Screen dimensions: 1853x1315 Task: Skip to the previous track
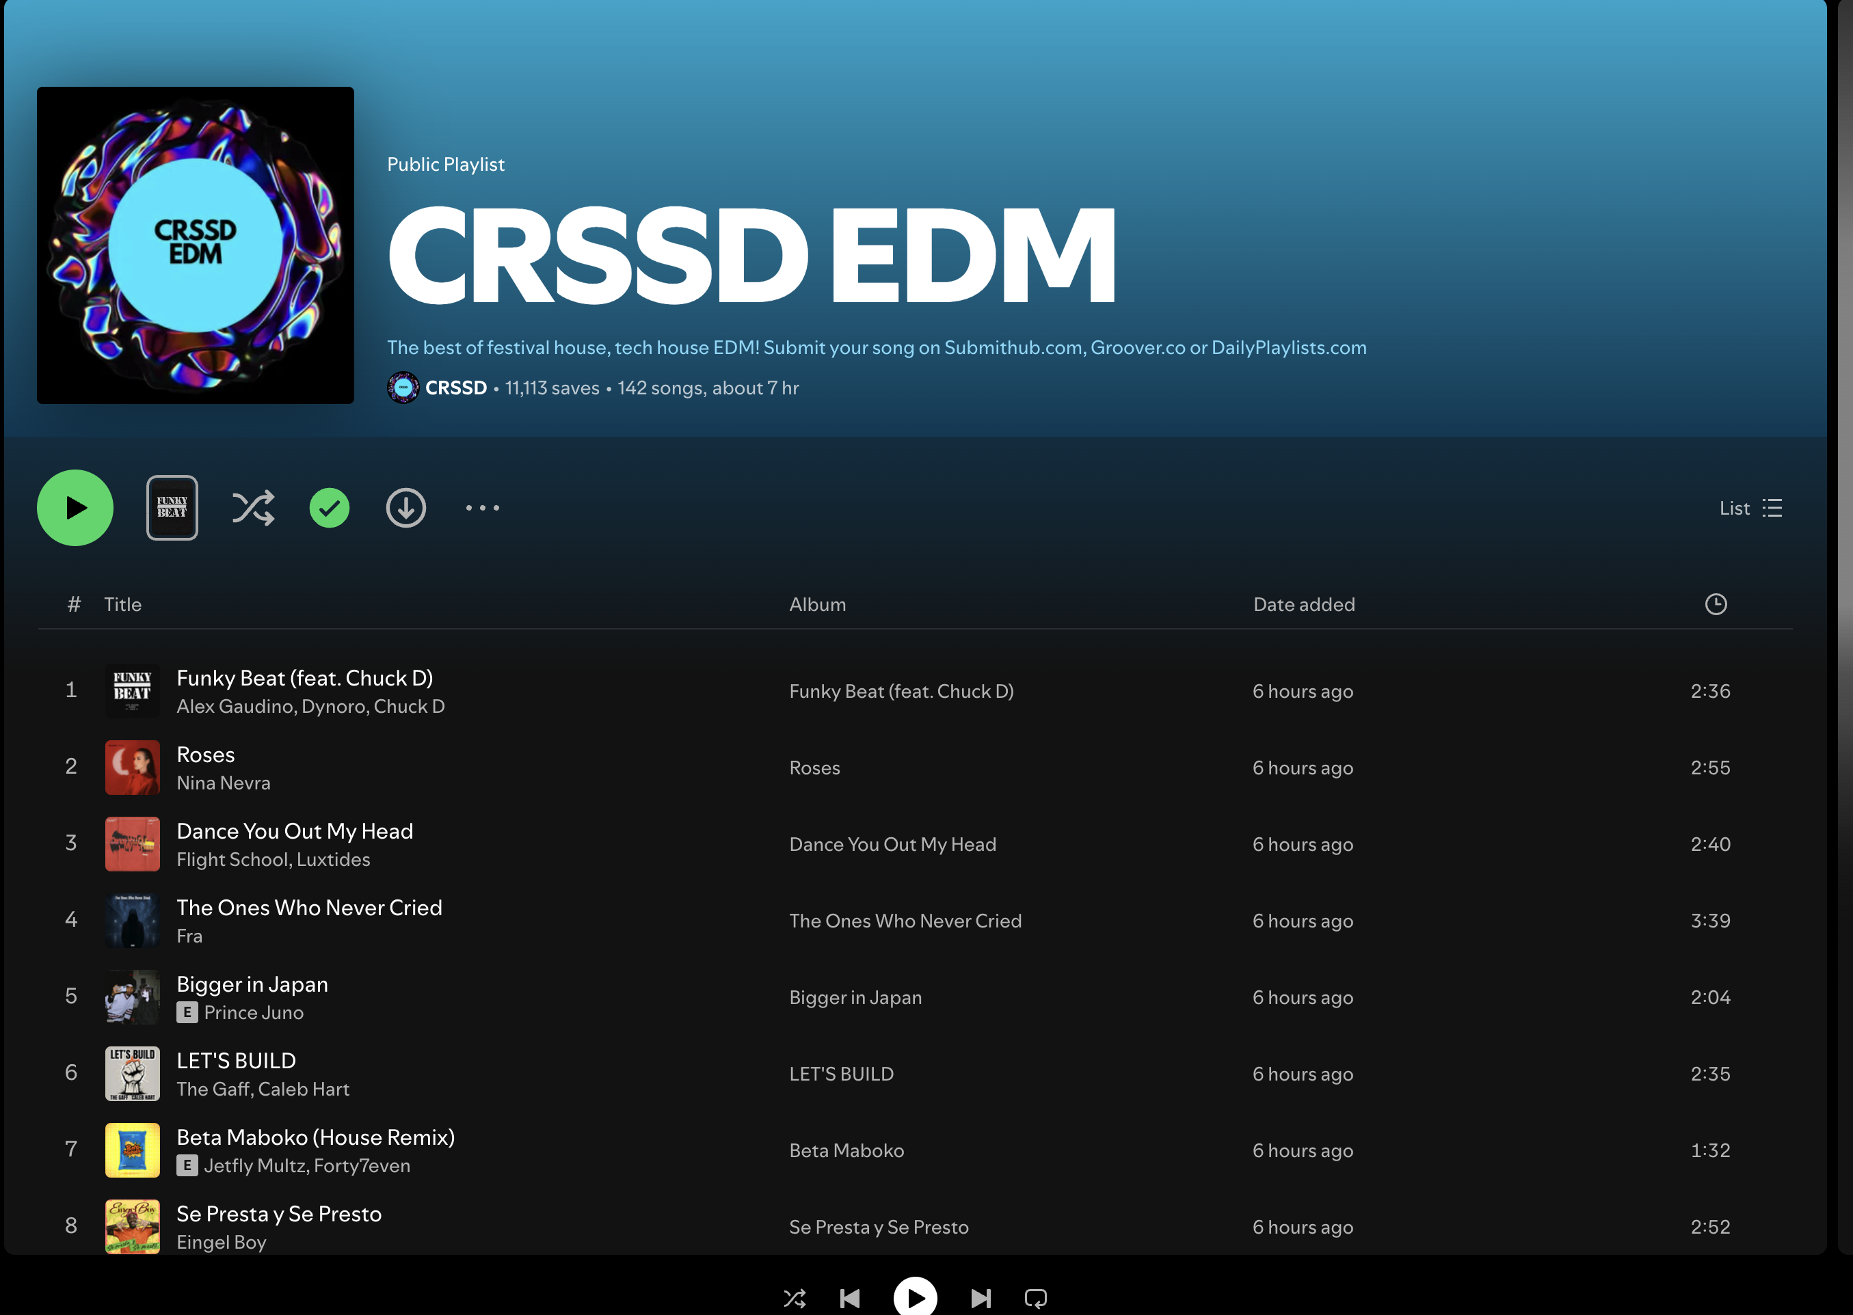tap(849, 1299)
